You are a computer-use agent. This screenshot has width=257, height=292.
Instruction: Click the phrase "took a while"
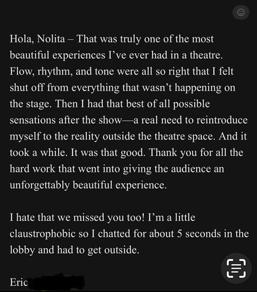point(37,152)
